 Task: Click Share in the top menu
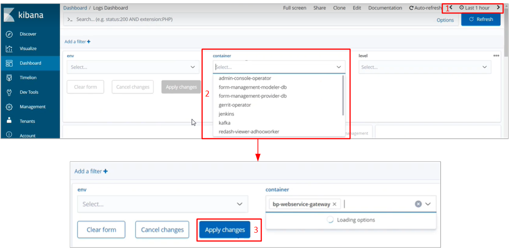(319, 8)
